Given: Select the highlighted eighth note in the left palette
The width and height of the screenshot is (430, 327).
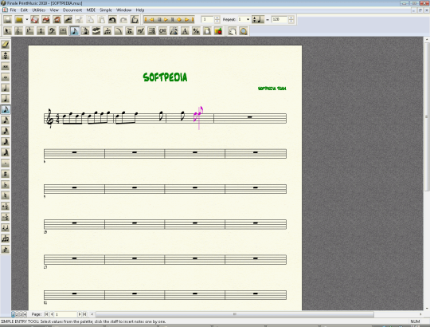Looking at the screenshot, I should coord(6,109).
